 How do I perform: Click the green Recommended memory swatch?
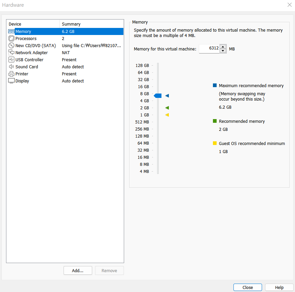pos(215,121)
